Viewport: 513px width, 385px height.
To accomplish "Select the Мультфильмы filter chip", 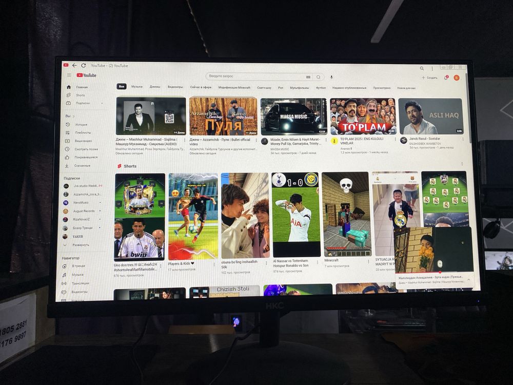I will tap(299, 88).
